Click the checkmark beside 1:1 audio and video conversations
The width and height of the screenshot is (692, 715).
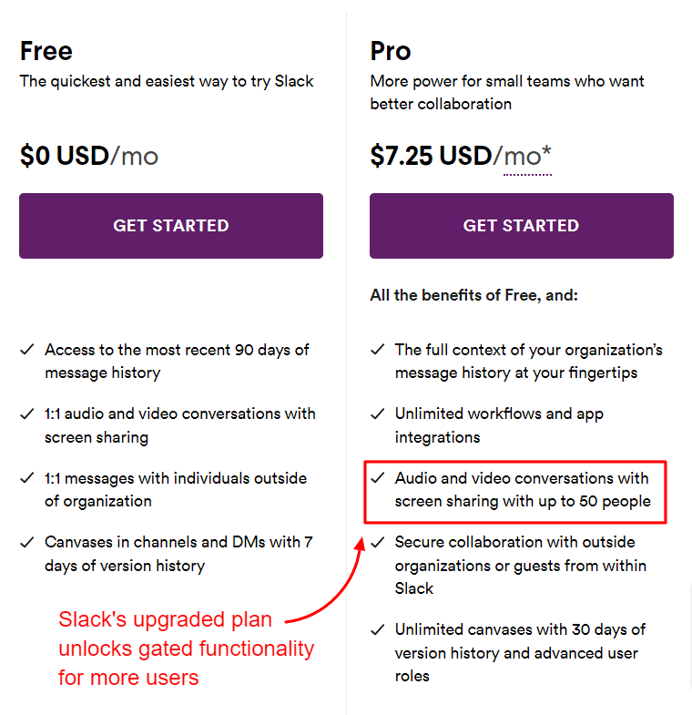[x=27, y=414]
